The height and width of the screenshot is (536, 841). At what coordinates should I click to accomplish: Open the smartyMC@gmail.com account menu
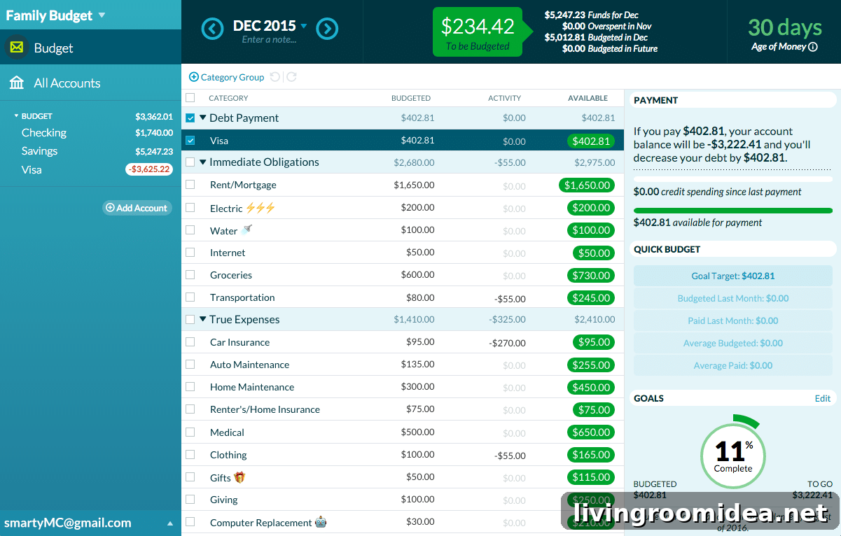[x=90, y=523]
